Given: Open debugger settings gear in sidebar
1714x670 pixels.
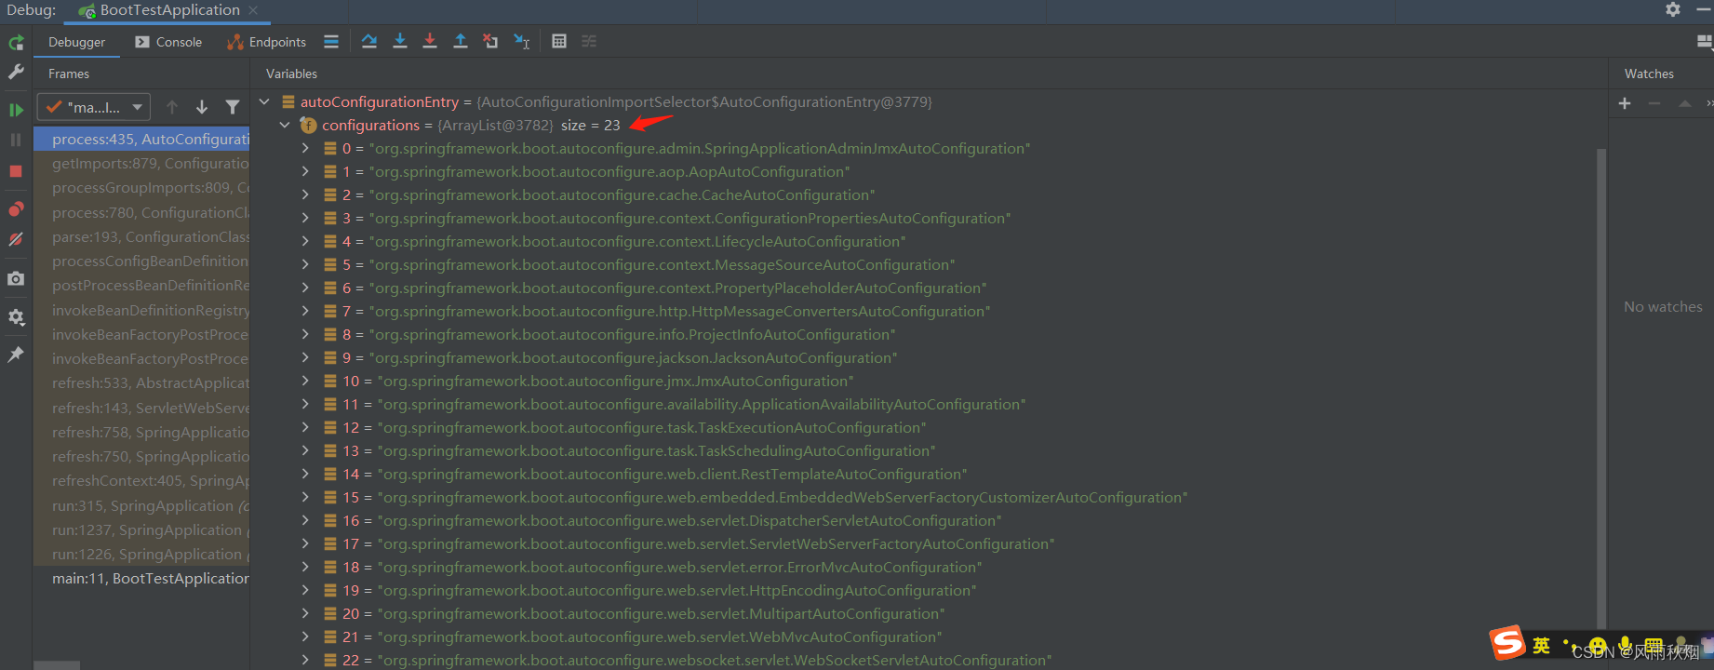Looking at the screenshot, I should click(16, 317).
